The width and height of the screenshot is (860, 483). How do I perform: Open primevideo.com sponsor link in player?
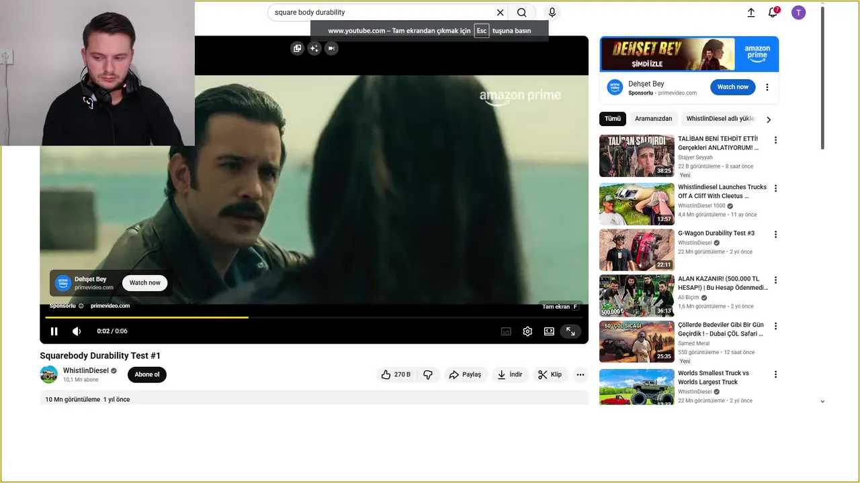tap(110, 306)
